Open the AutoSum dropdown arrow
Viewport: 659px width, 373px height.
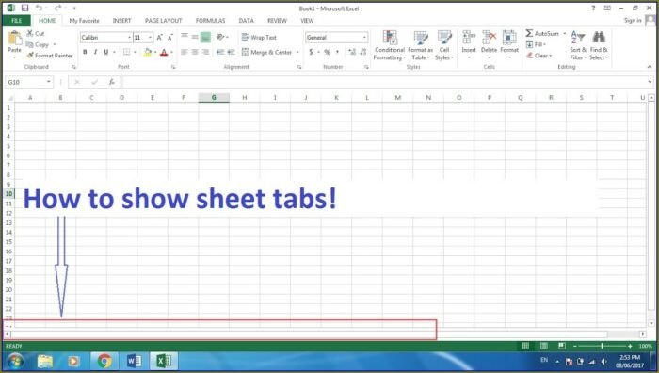[x=565, y=33]
